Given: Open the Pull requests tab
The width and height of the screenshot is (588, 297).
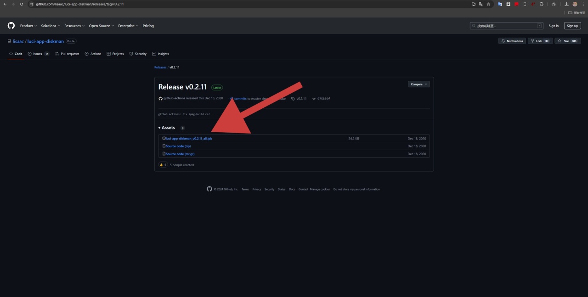Looking at the screenshot, I should click(67, 54).
